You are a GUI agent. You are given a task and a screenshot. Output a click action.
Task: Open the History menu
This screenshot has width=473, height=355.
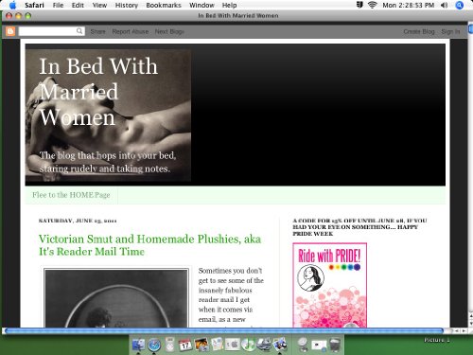(127, 5)
